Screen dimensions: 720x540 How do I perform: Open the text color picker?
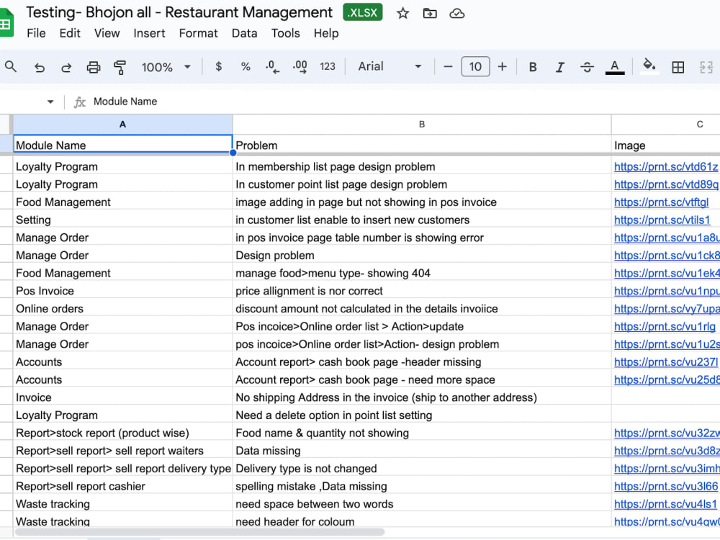[615, 67]
